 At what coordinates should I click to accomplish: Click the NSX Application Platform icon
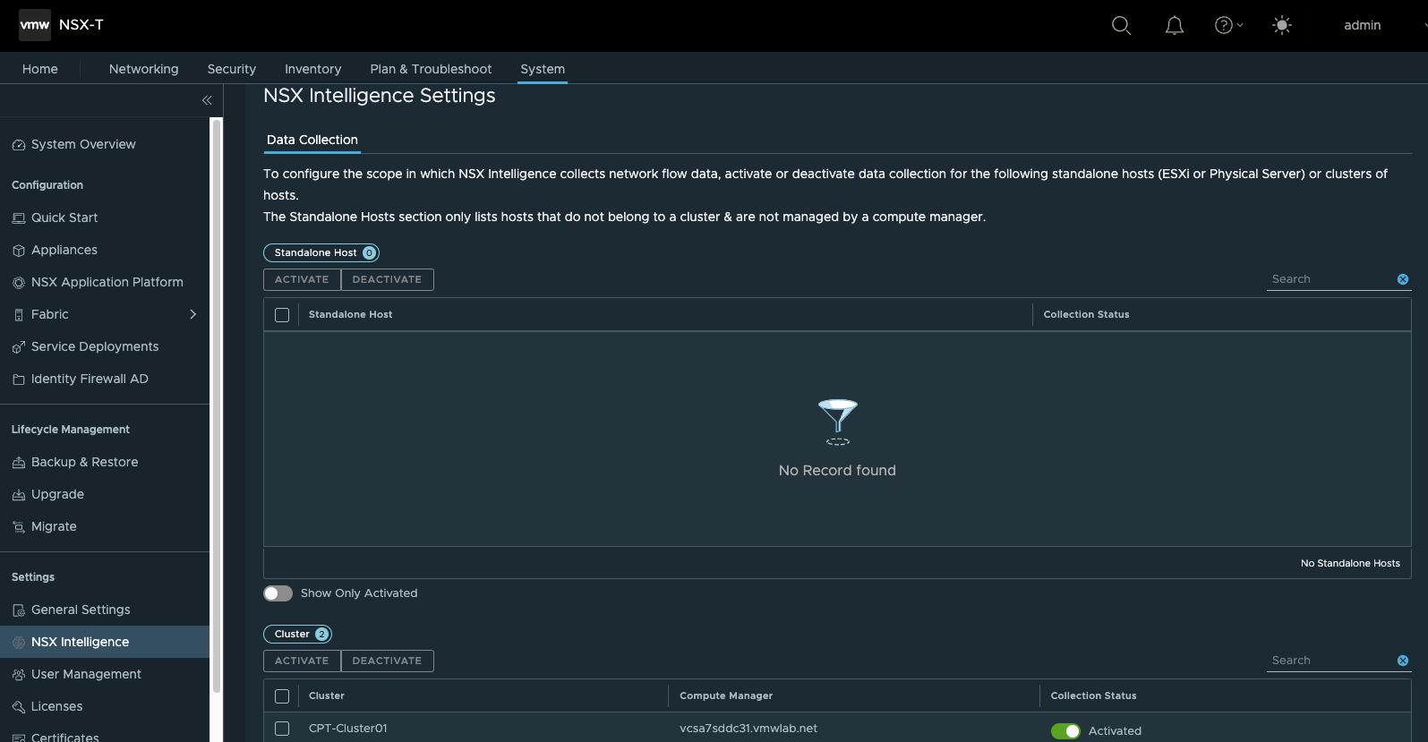(18, 283)
